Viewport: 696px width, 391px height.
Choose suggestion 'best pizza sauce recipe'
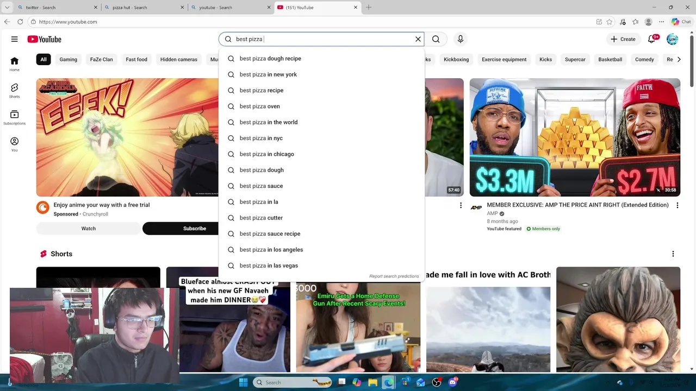tap(321, 234)
